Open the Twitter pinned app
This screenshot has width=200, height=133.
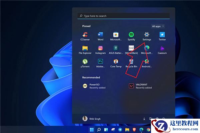click(162, 36)
